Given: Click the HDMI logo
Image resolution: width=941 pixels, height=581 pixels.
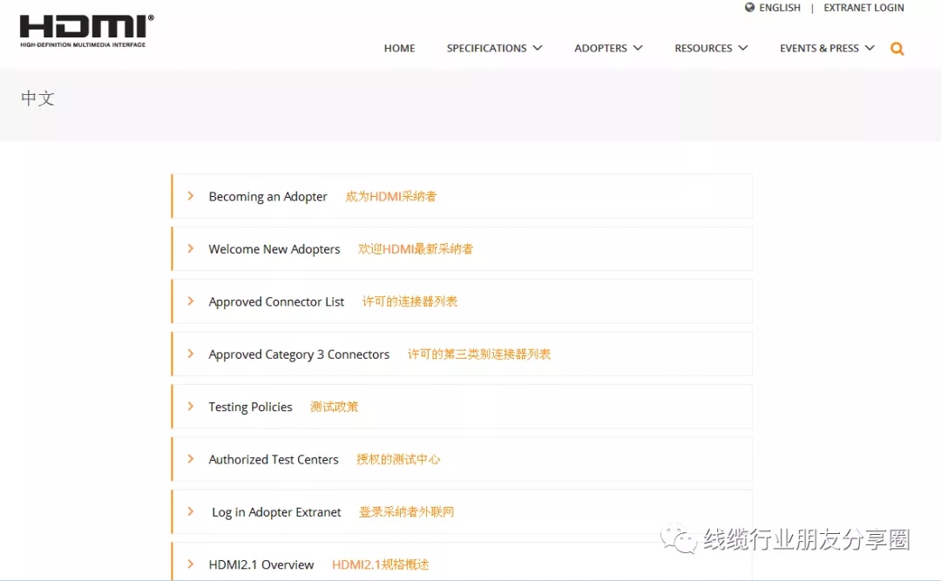Looking at the screenshot, I should tap(87, 31).
